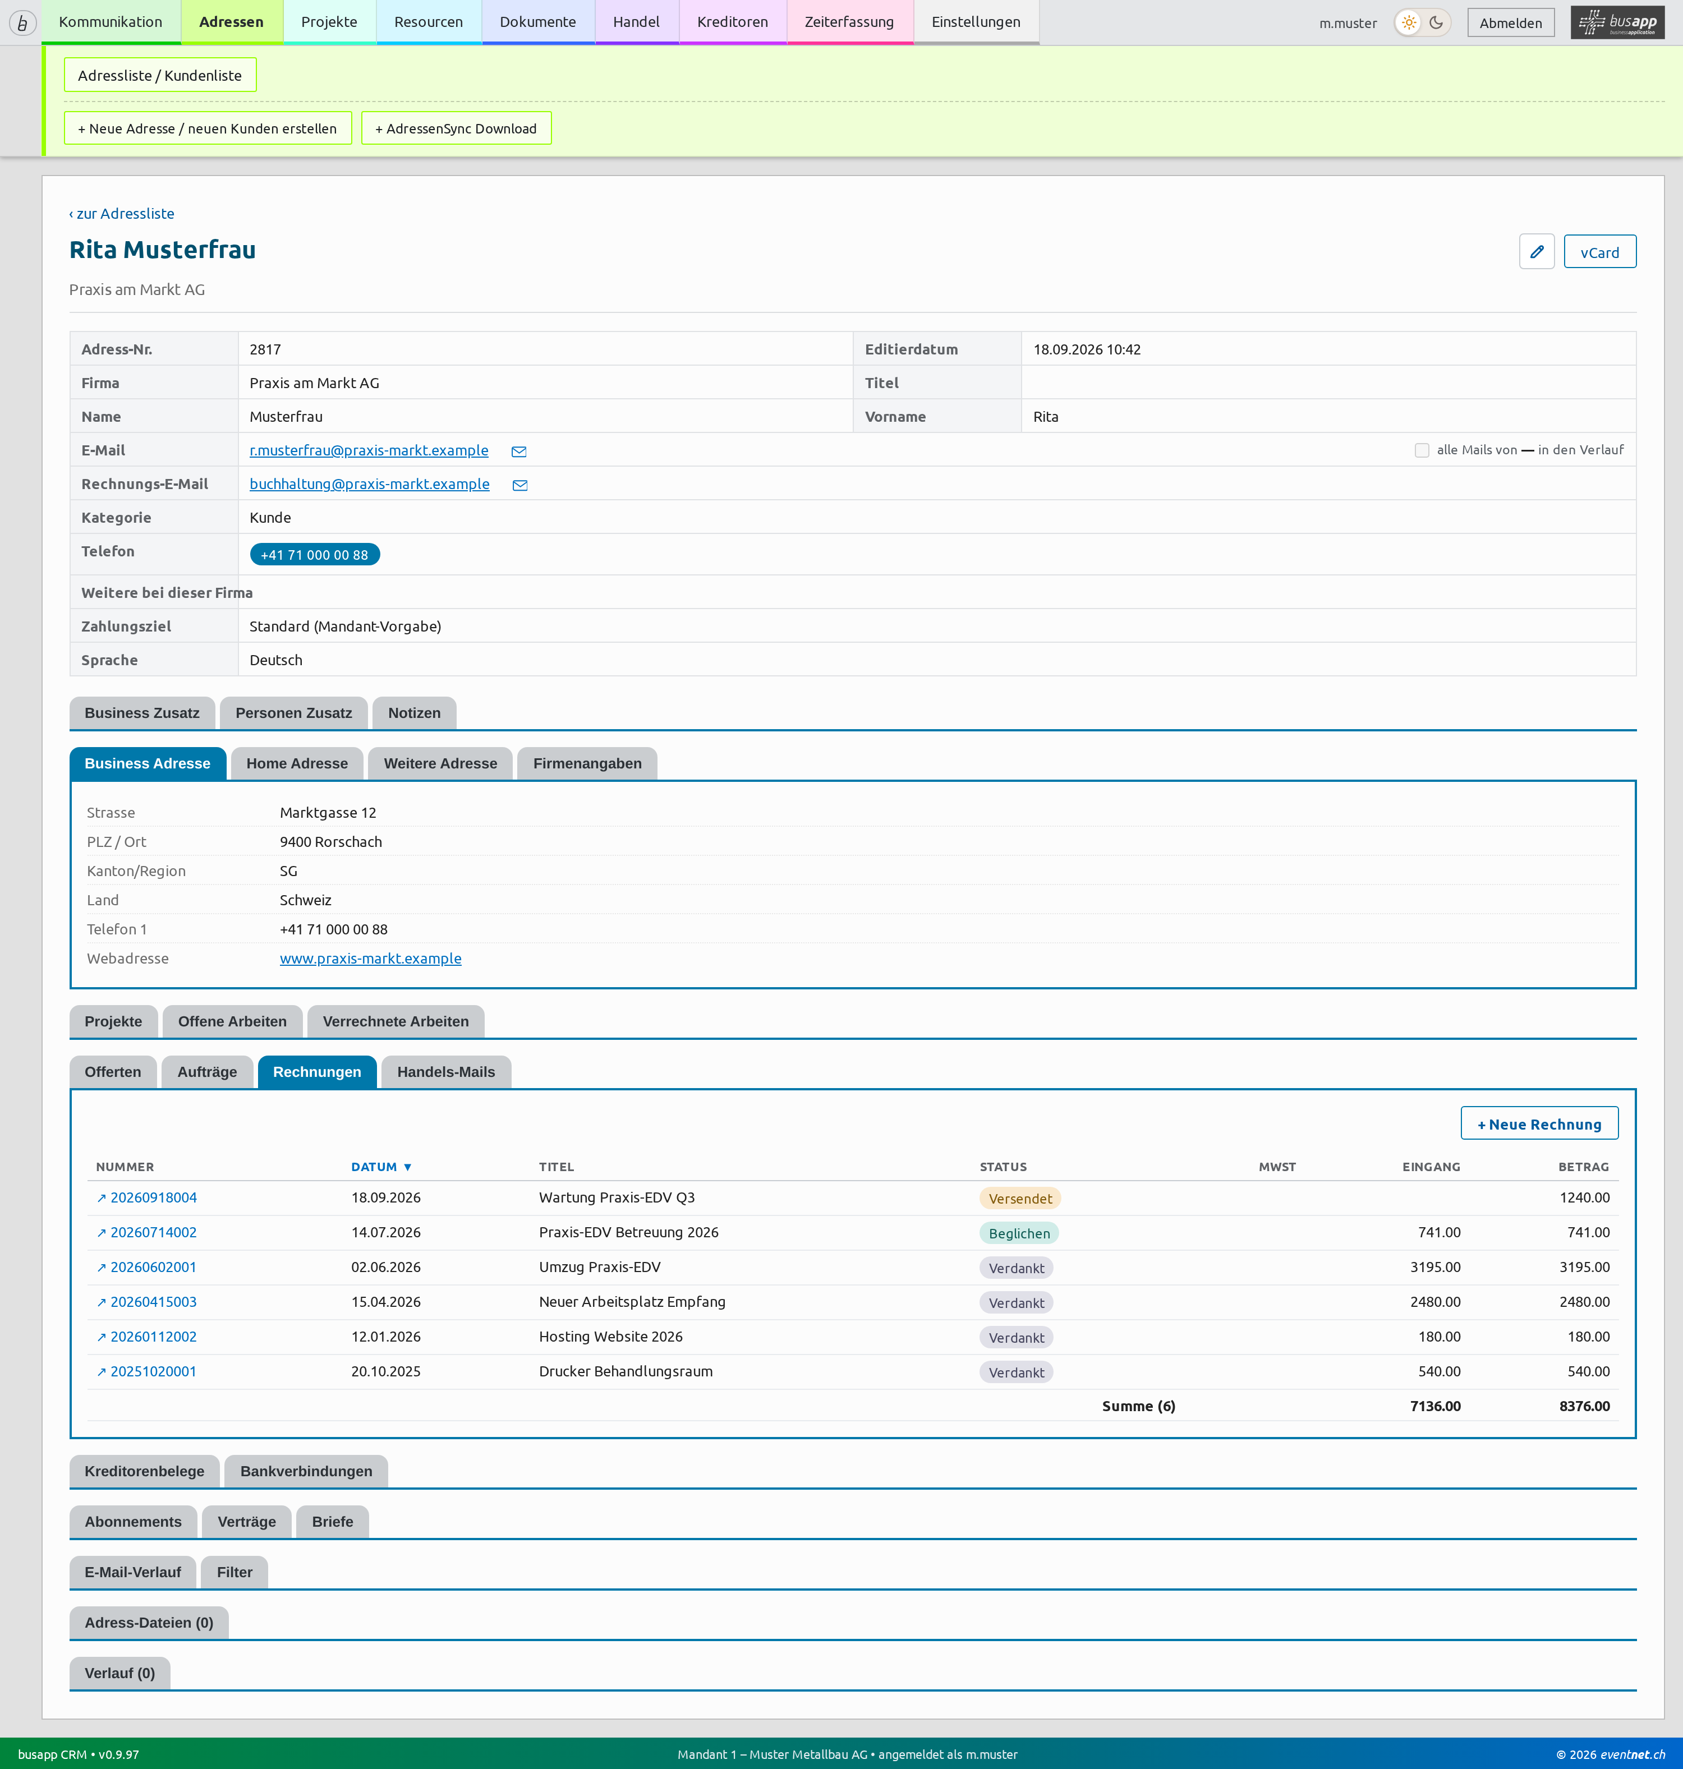Tick the 'alle Mails von — in den Verlauf' checkbox

pyautogui.click(x=1421, y=450)
